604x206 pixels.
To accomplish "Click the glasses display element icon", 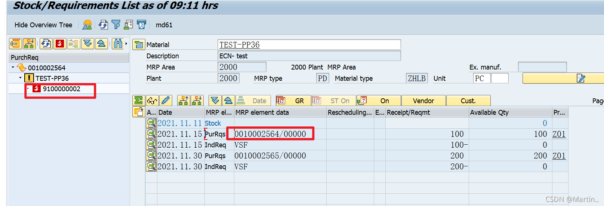I will [152, 101].
